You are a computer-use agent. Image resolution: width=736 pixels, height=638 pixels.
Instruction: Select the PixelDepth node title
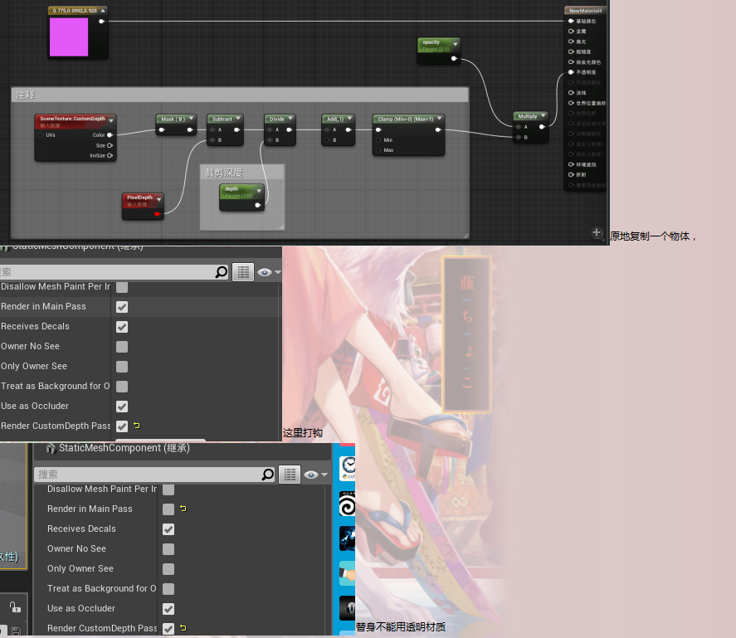pyautogui.click(x=140, y=197)
